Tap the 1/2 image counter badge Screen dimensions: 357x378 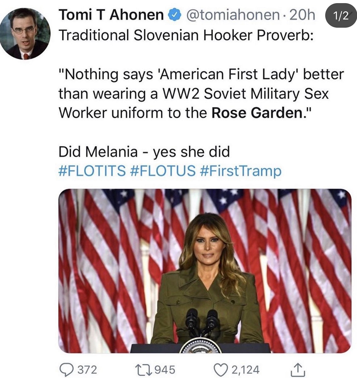coord(341,15)
